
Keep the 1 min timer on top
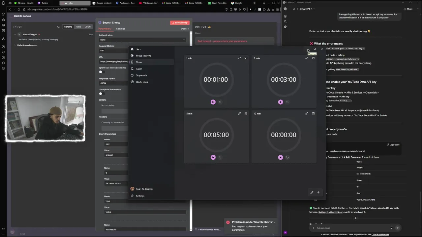[x=246, y=58]
